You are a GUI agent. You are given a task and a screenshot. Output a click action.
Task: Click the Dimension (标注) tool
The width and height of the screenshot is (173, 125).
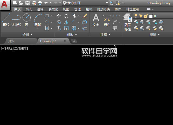click(x=107, y=20)
